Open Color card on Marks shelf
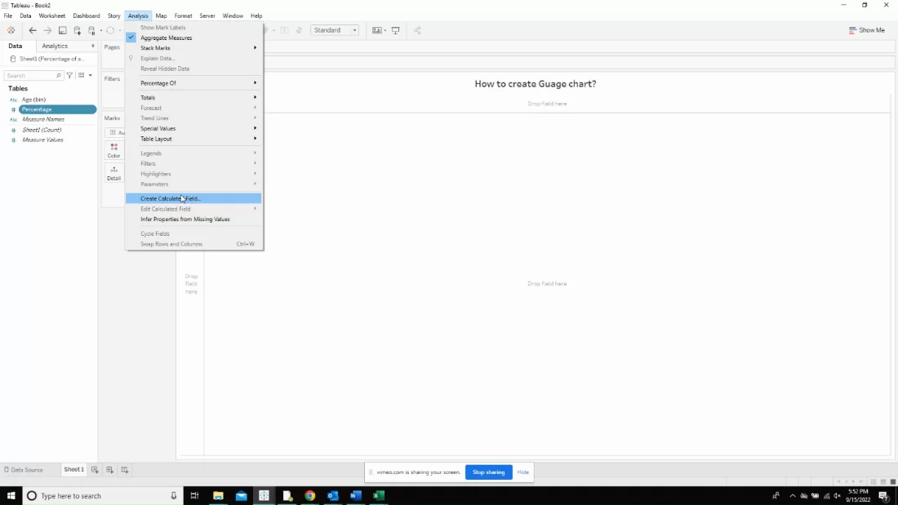 point(114,151)
